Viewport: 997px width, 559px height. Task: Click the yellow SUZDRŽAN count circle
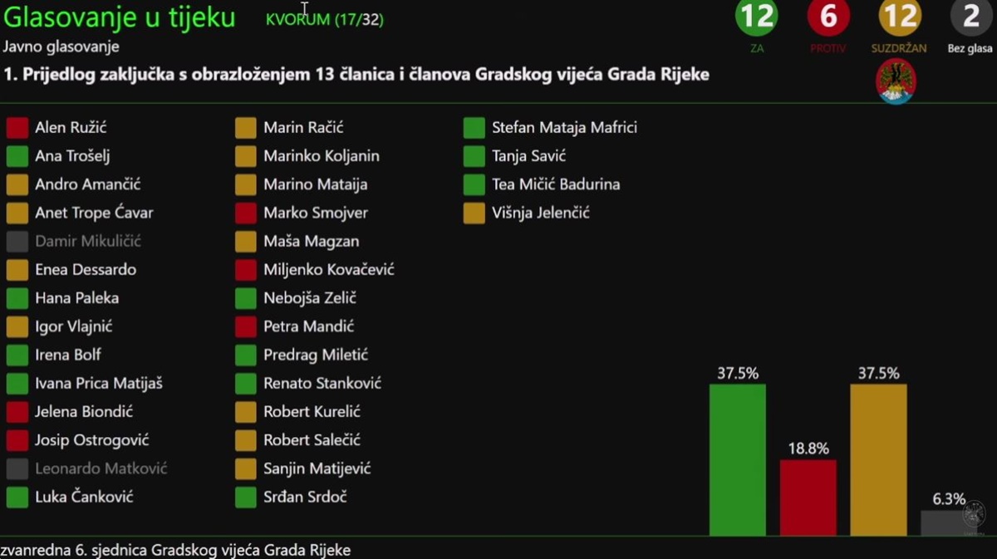[x=898, y=17]
